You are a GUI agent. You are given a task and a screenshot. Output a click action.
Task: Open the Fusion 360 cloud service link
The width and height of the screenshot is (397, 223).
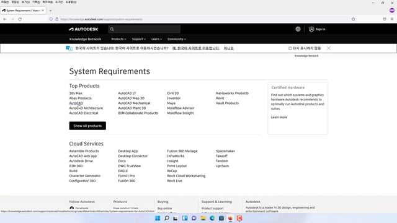(x=127, y=181)
